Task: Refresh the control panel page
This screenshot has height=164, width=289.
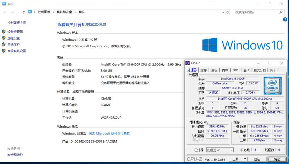Action: [228, 12]
